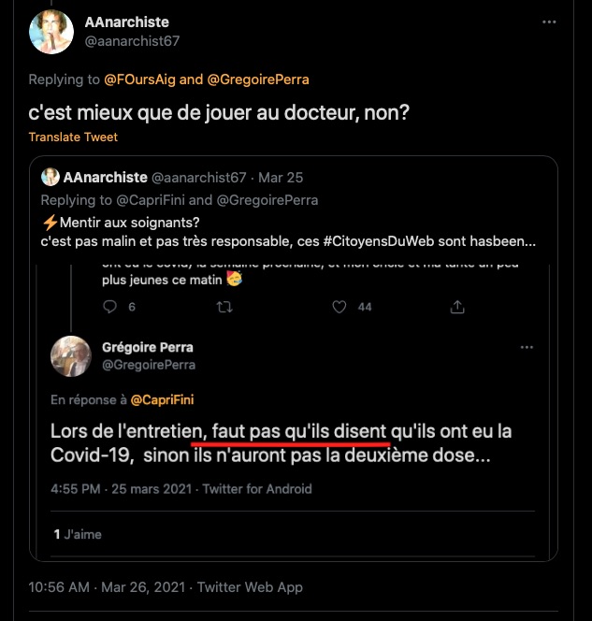Open the quoted tweet's Mar 25 date

pyautogui.click(x=281, y=178)
